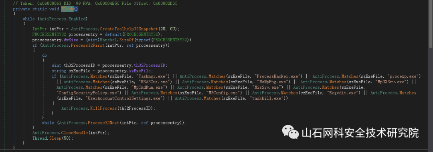Viewport: 433px width, 152px height.
Task: Click the "do" loop keyword
Action: click(x=45, y=55)
